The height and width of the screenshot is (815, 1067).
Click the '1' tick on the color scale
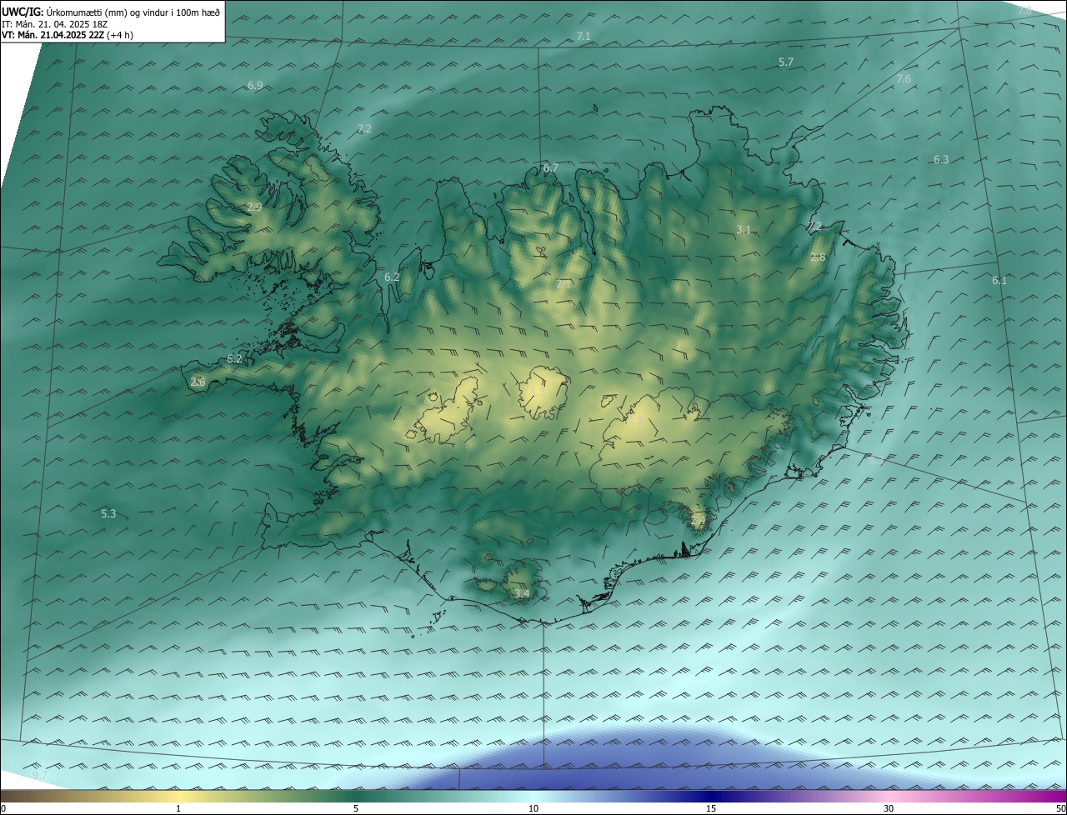[x=178, y=809]
